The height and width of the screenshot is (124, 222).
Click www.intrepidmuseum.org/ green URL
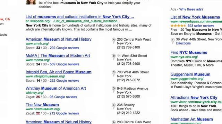tap(45, 76)
